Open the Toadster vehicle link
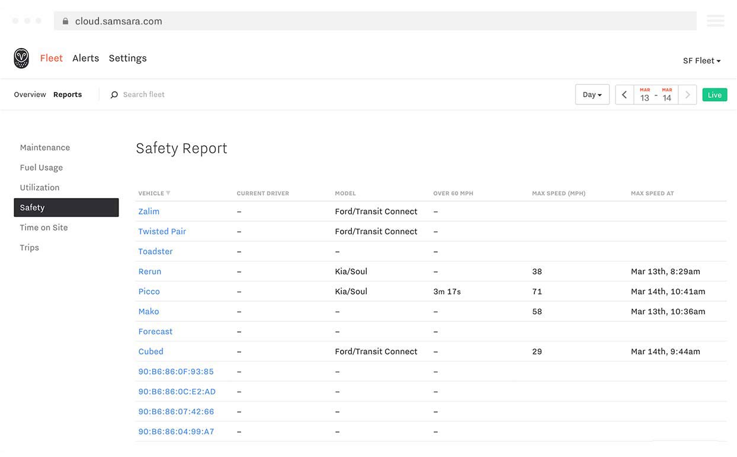 point(156,251)
